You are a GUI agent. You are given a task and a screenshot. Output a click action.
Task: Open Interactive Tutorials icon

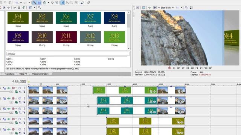point(82,3)
